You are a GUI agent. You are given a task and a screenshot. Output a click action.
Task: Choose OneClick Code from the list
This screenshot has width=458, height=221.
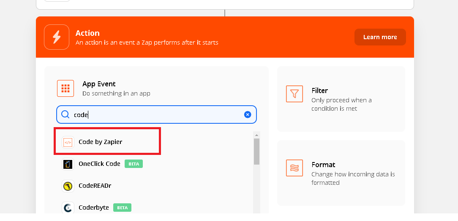click(99, 164)
